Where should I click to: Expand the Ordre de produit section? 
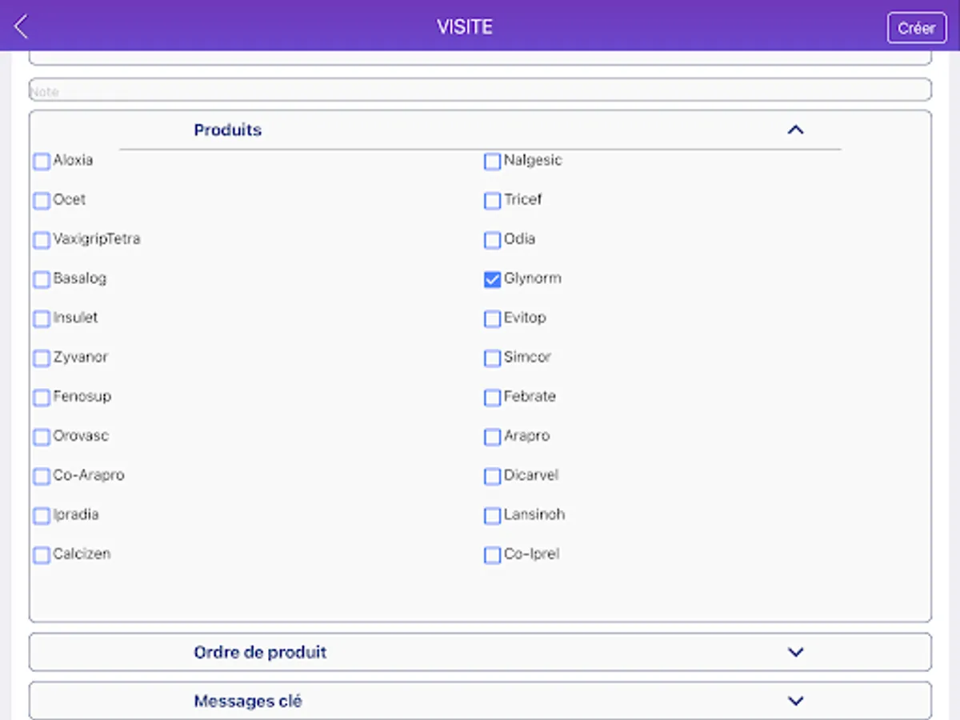[794, 652]
